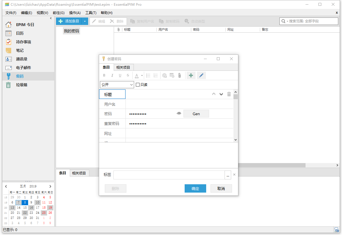Open the 添加条目 dropdown arrow
The height and width of the screenshot is (235, 342).
coord(85,21)
